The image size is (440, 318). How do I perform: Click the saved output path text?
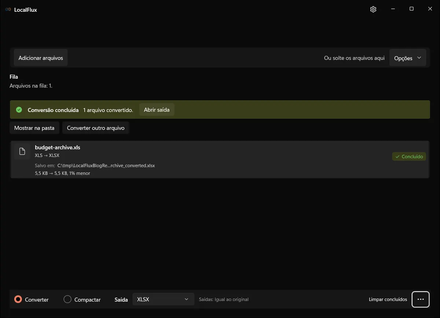pyautogui.click(x=106, y=165)
